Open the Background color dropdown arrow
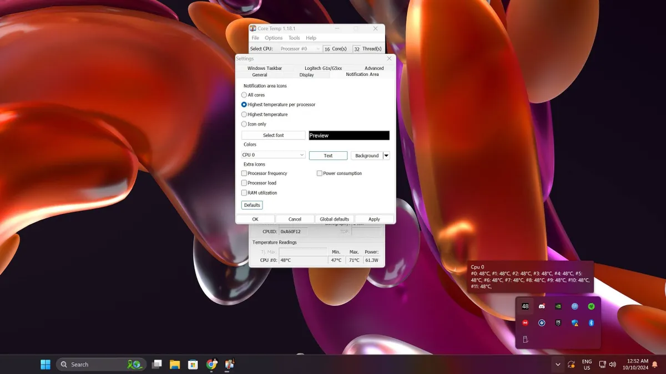 pos(386,155)
